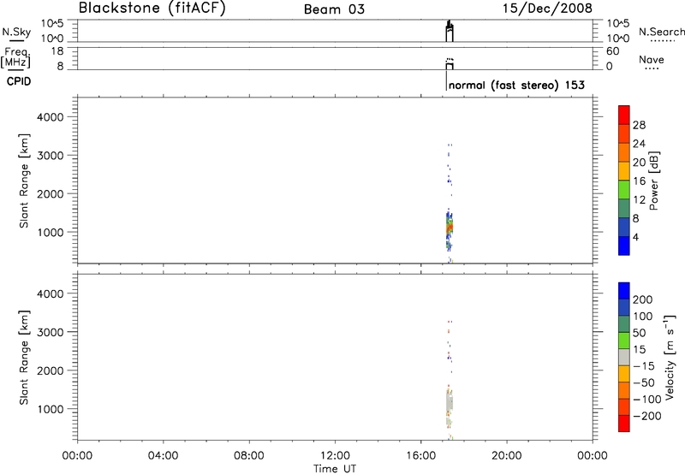Click the '12:00' time tick label
685x474 pixels.
pos(335,456)
